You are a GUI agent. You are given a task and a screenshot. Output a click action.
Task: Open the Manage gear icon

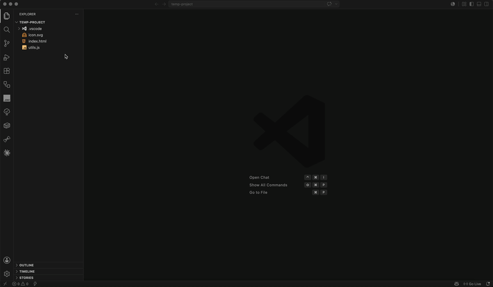[7, 274]
